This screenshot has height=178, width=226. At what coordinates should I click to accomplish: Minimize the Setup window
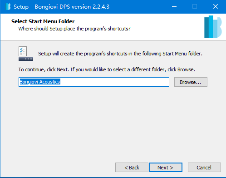pos(174,7)
